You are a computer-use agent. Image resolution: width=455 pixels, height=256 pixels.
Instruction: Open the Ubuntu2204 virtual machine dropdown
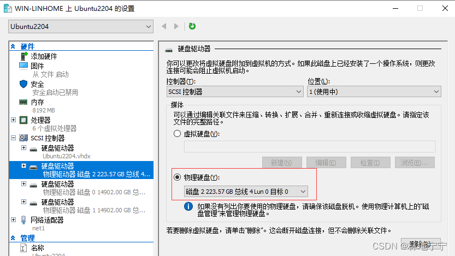[81, 27]
